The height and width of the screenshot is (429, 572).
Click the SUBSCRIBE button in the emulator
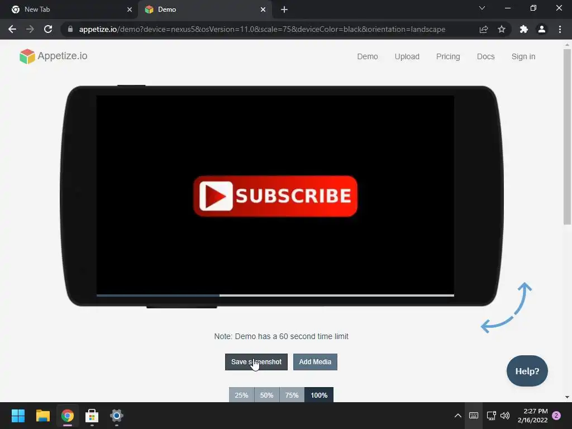(275, 196)
